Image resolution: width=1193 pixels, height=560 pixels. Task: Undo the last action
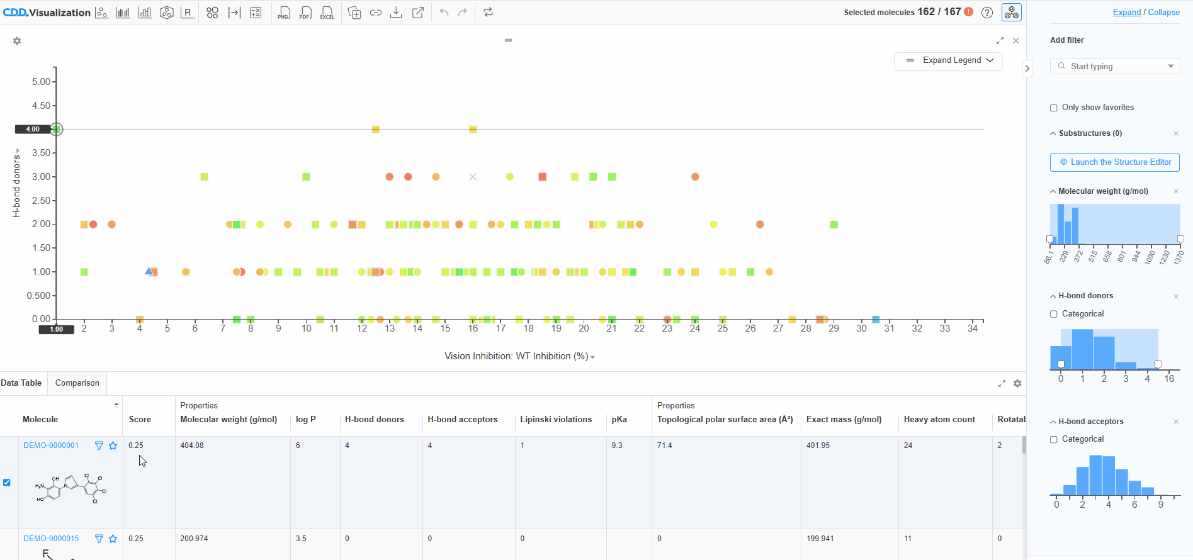(444, 13)
